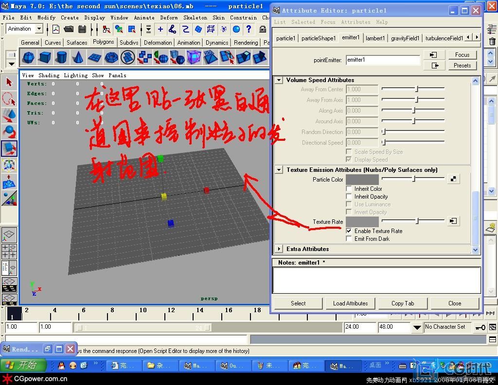The image size is (498, 385).
Task: Click the Open Scene folder icon
Action: [69, 29]
